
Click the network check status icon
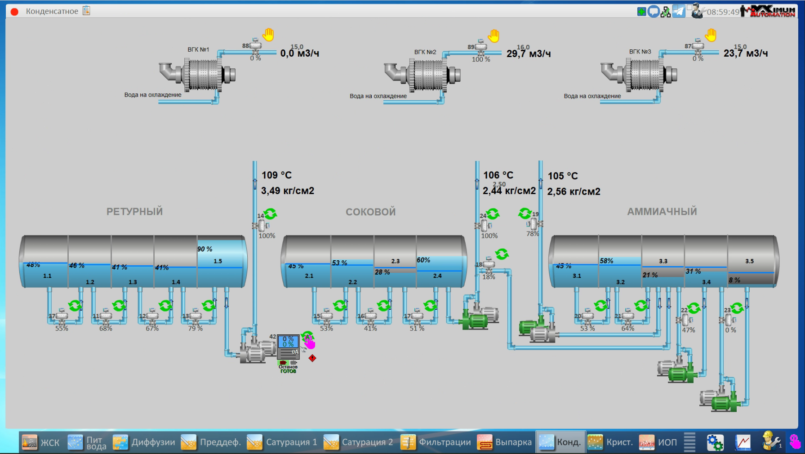pos(666,12)
